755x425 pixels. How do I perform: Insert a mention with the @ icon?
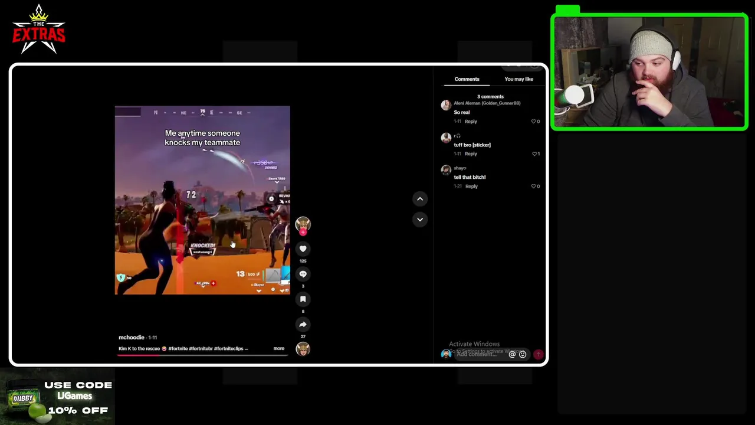point(512,354)
